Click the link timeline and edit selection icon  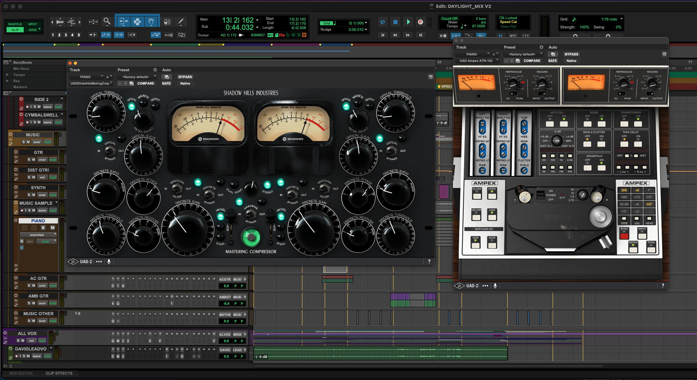click(x=106, y=35)
